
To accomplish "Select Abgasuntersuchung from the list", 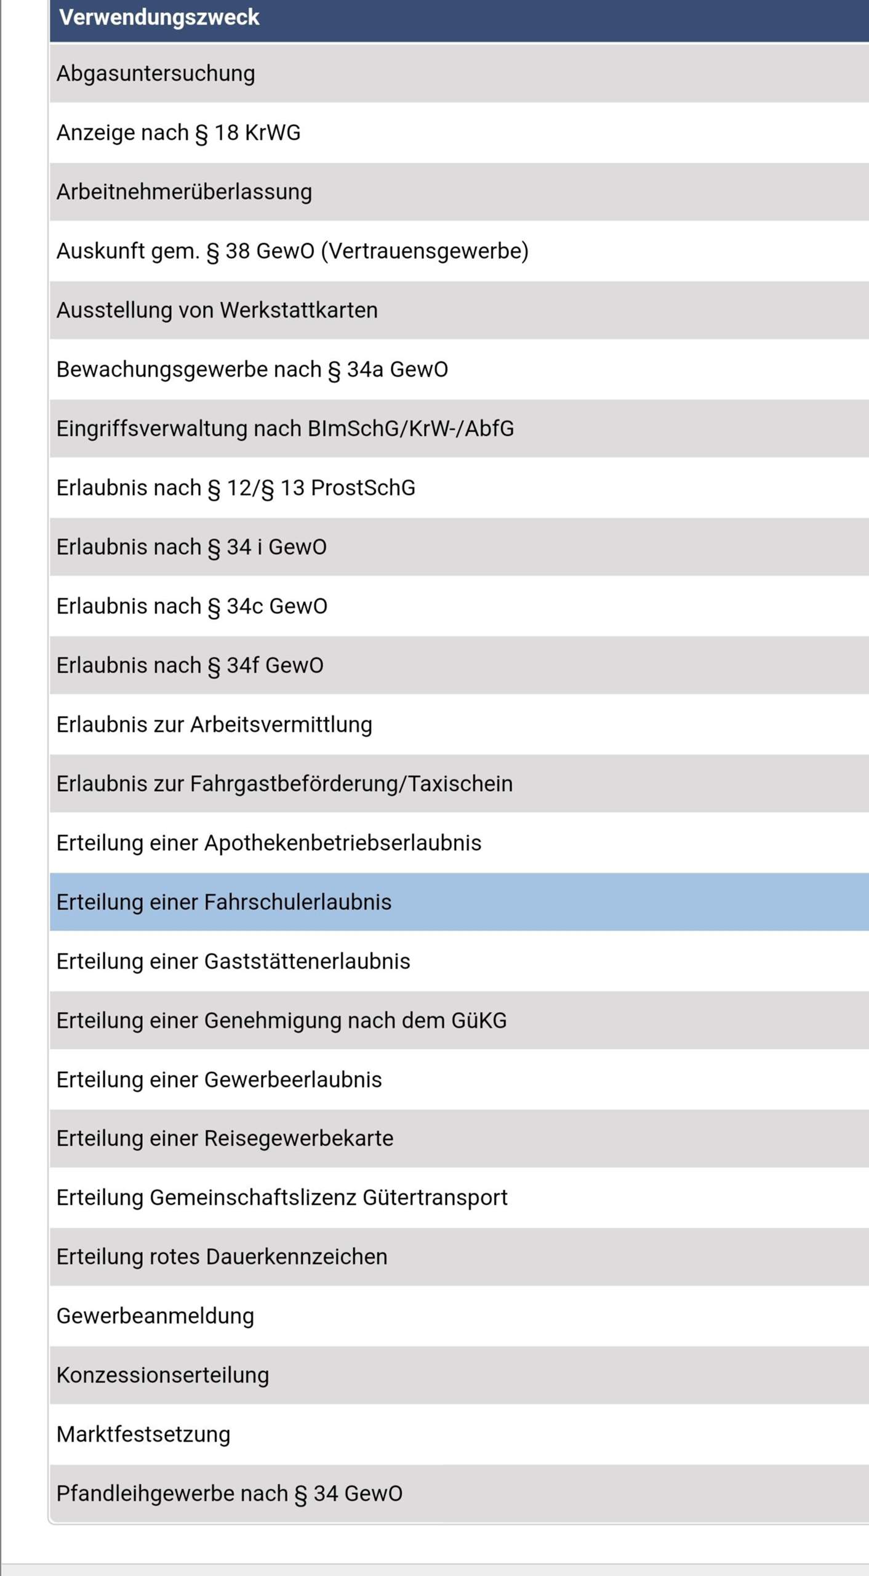I will click(x=156, y=74).
